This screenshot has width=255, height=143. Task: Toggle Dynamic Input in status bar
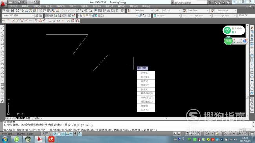pos(71,134)
